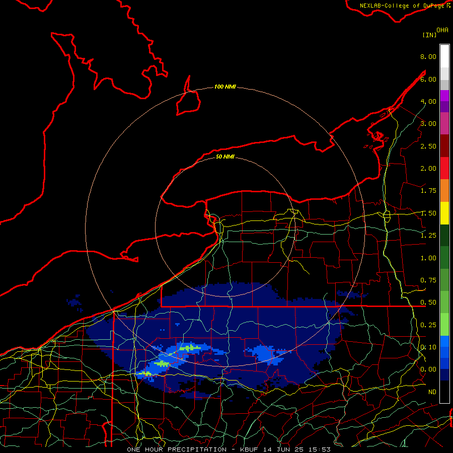
Task: Click the [IN] units label
Action: tap(429, 35)
